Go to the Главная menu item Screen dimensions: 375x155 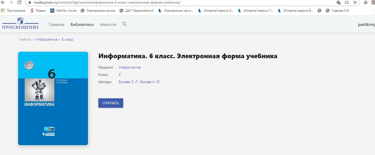56,24
